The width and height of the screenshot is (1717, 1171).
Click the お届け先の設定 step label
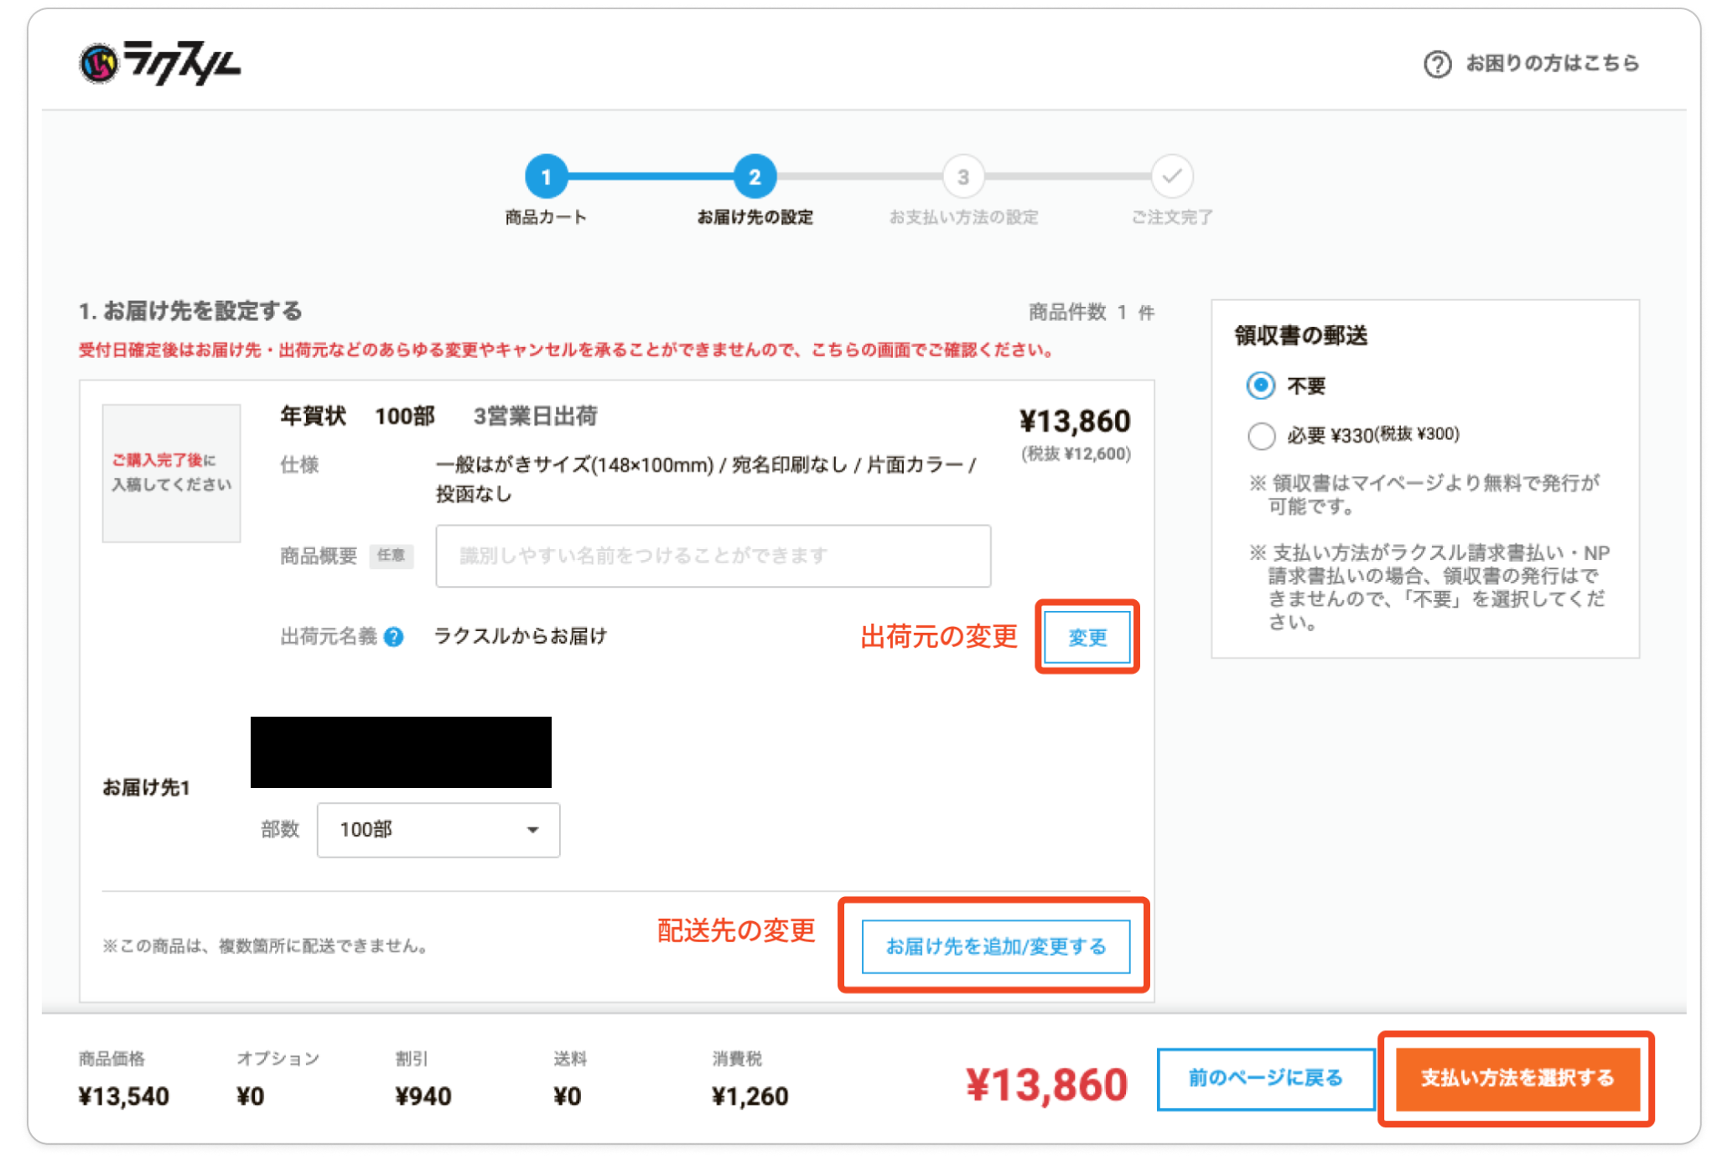pyautogui.click(x=755, y=217)
